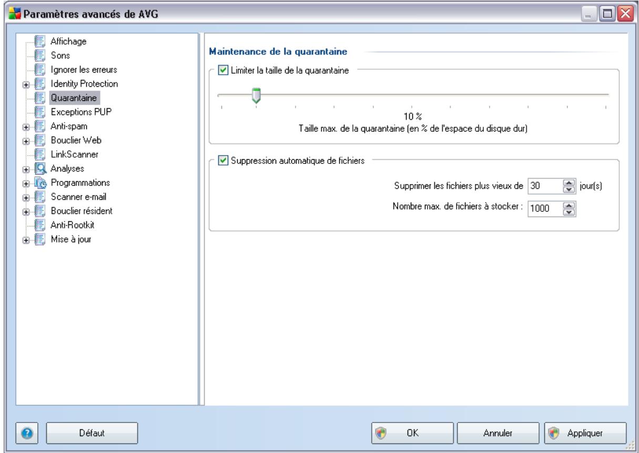The width and height of the screenshot is (639, 453).
Task: Click the Identity Protection icon
Action: 40,84
